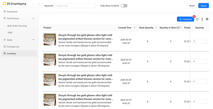Click created time in 100 degrees row
Screen dimensions: 213x109
(126, 61)
